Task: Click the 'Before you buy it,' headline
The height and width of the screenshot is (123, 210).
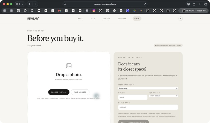Action: 55,38
